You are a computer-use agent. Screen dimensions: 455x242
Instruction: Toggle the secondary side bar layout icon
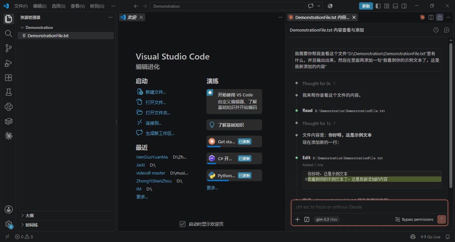tap(404, 6)
